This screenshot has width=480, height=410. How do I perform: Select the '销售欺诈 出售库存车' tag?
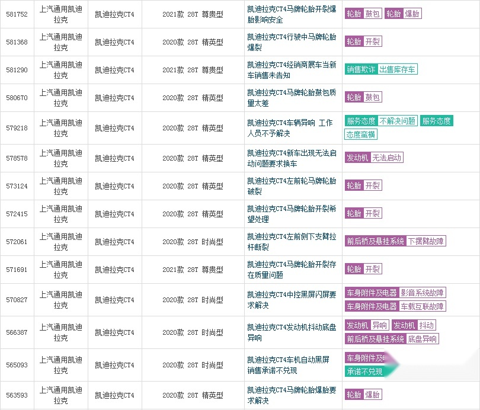[x=381, y=69]
